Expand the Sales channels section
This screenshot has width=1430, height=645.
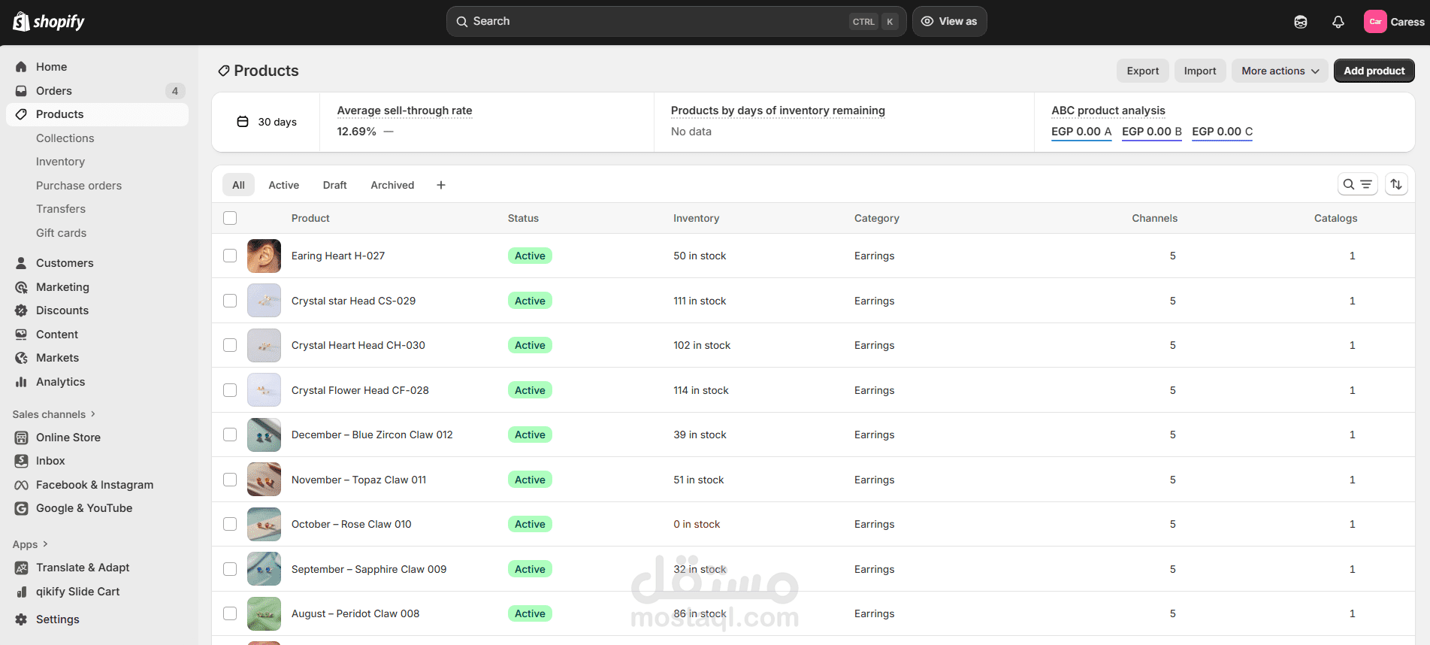[x=54, y=414]
